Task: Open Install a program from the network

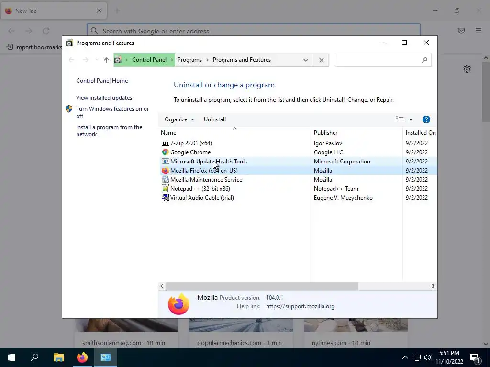Action: click(x=109, y=131)
